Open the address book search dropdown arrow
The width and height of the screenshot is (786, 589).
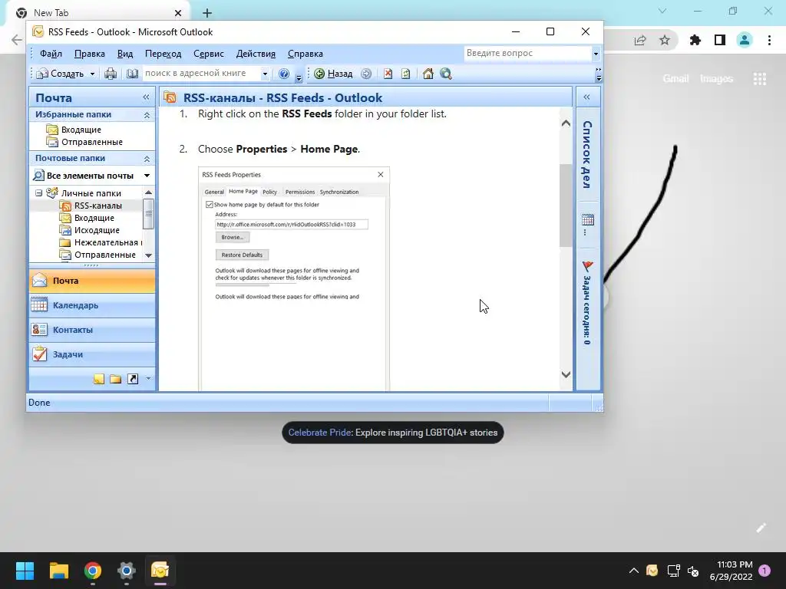point(265,74)
